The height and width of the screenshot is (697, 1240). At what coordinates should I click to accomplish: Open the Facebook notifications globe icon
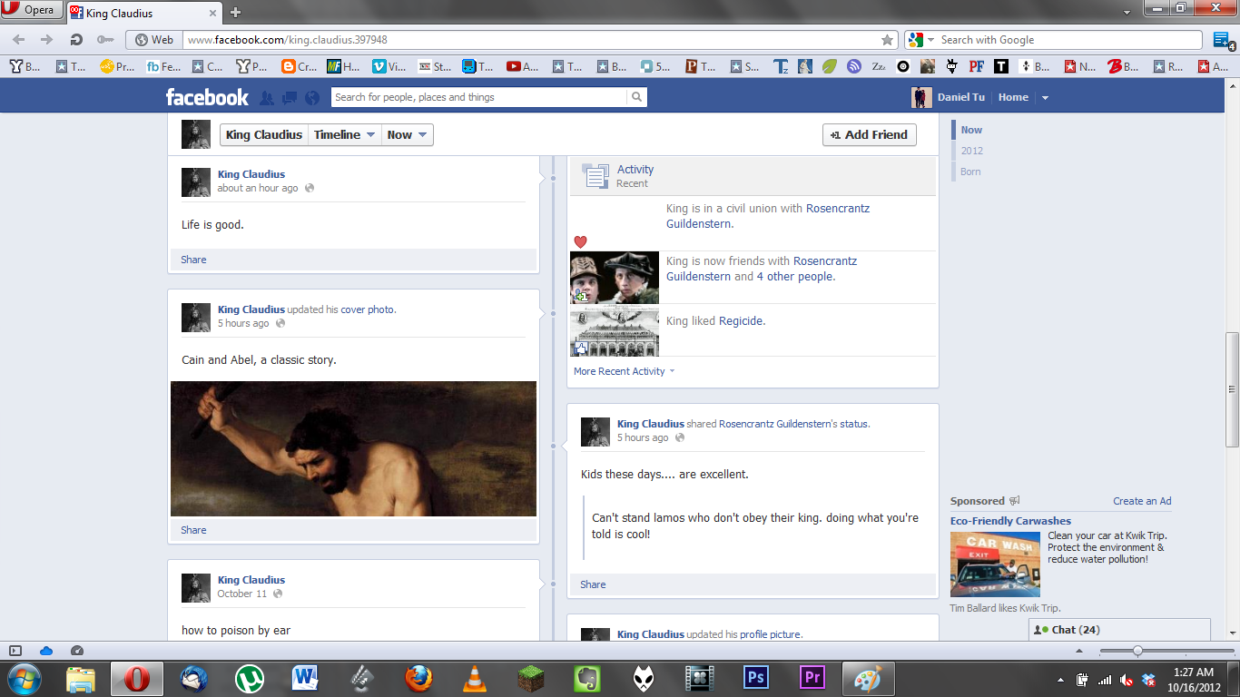click(x=312, y=97)
